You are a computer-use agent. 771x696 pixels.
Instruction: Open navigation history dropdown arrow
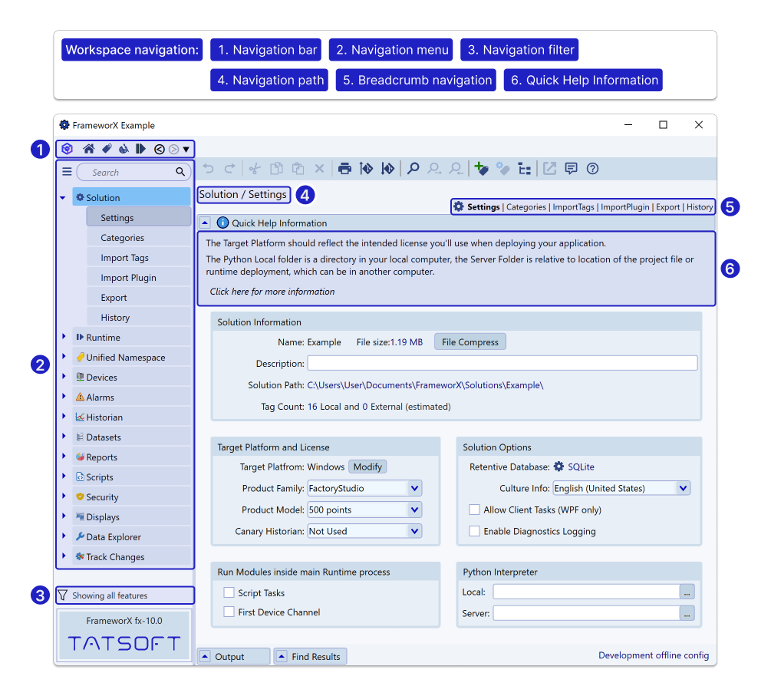[x=186, y=149]
